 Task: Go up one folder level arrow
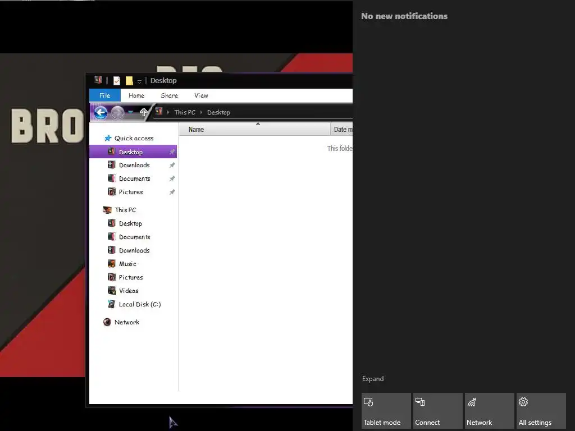click(x=143, y=112)
